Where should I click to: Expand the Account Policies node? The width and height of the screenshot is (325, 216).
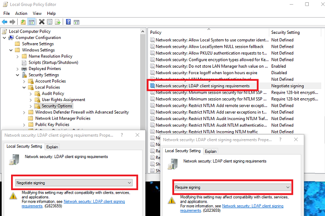point(24,81)
